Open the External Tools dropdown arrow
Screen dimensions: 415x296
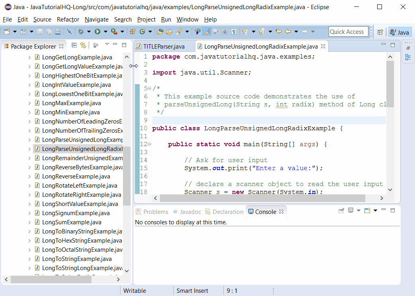[x=122, y=32]
